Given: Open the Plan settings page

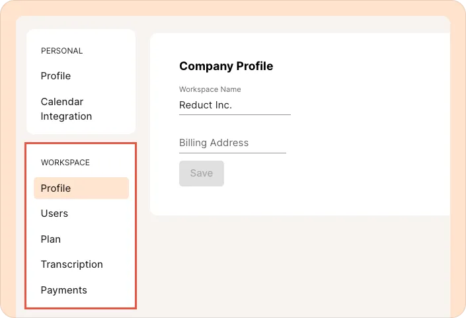Looking at the screenshot, I should 51,239.
